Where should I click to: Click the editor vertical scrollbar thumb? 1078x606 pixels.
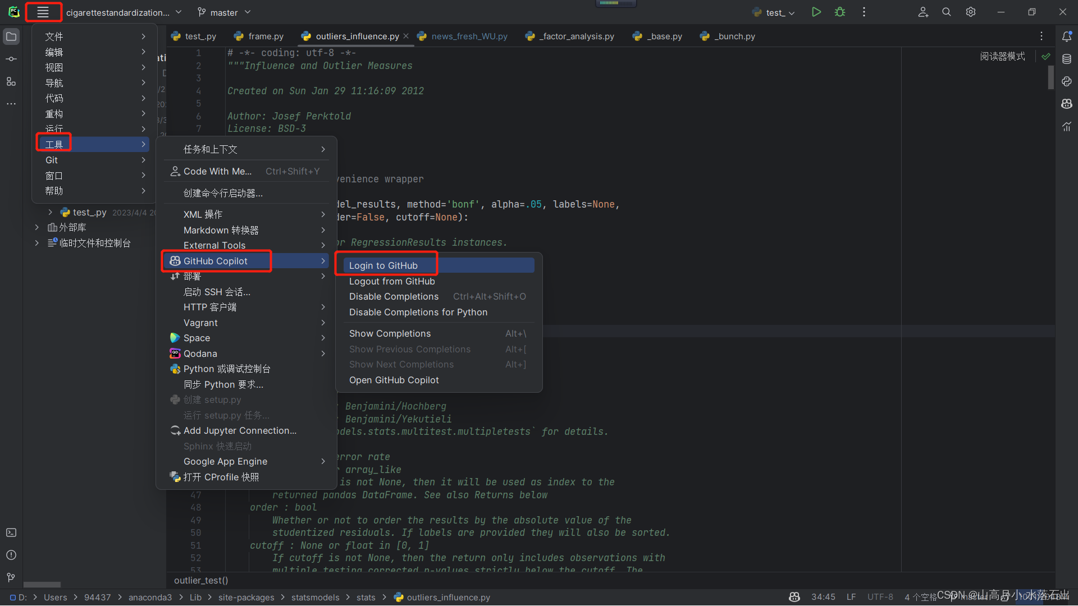coord(1050,77)
